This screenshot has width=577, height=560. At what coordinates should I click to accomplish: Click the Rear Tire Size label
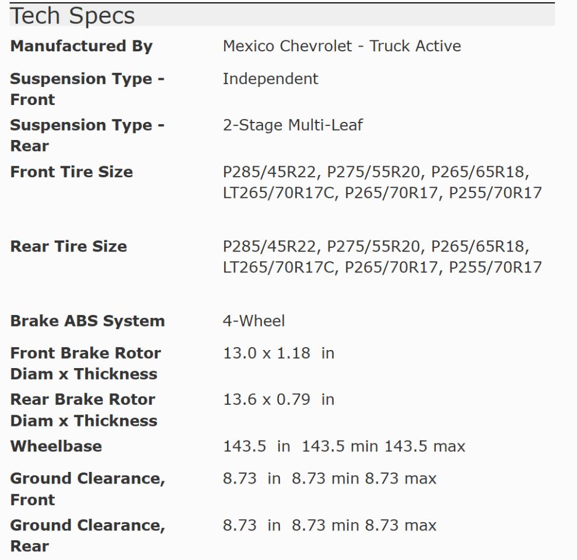68,247
